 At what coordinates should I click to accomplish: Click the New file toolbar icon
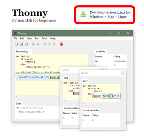(17, 44)
